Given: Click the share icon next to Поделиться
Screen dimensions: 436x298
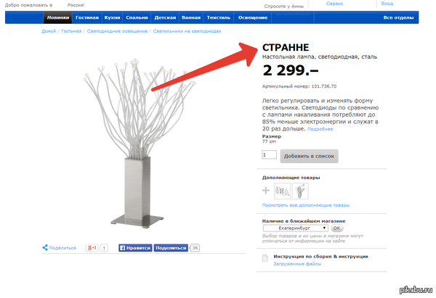Looking at the screenshot, I should [45, 247].
